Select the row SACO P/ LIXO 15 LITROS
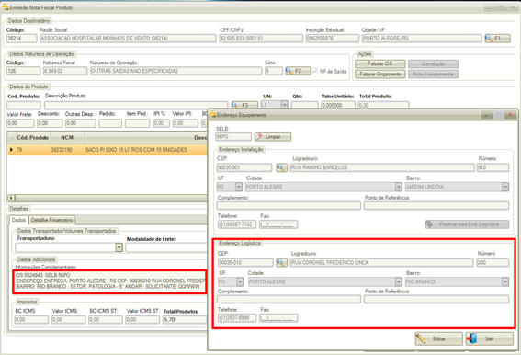The width and height of the screenshot is (521, 355). (108, 150)
